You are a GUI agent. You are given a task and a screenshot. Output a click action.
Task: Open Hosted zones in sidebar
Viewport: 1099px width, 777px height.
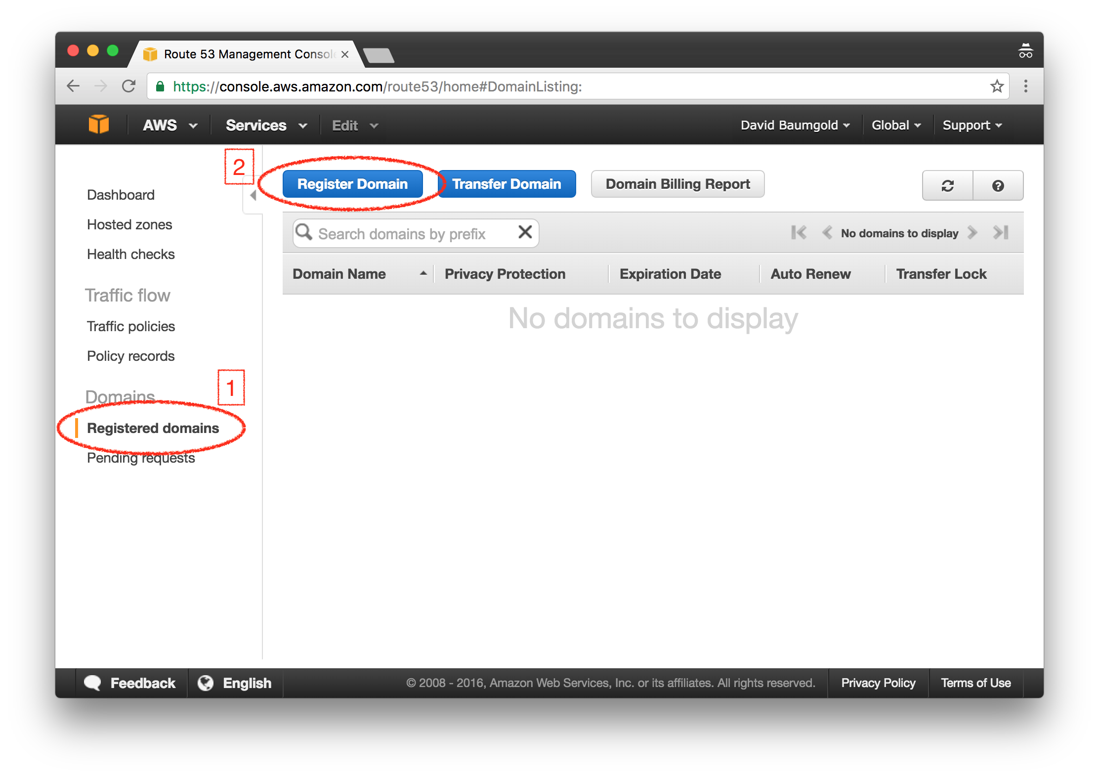(x=129, y=225)
